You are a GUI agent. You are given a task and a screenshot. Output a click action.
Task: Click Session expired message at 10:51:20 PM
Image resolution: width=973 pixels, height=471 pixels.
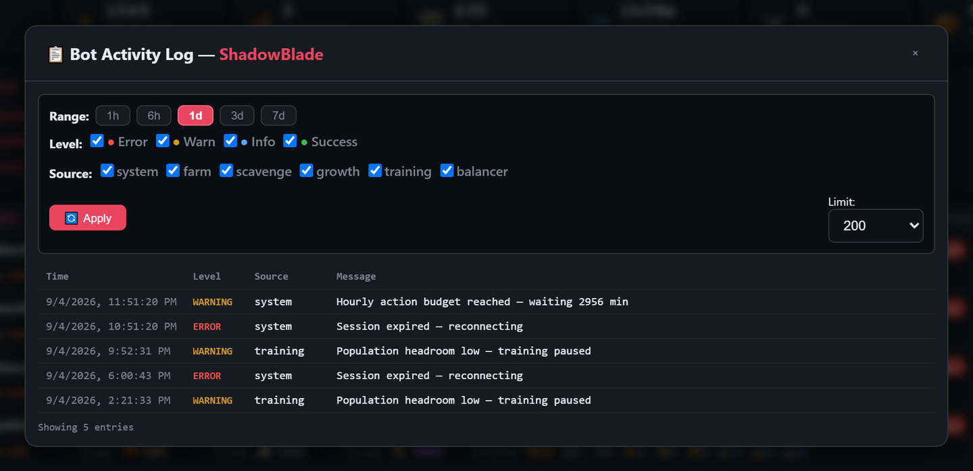pyautogui.click(x=430, y=326)
